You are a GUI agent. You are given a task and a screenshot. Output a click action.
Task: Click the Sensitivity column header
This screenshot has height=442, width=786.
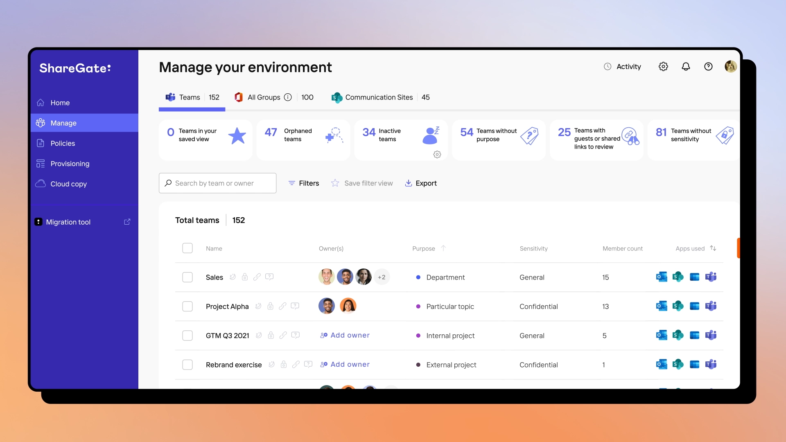tap(533, 248)
